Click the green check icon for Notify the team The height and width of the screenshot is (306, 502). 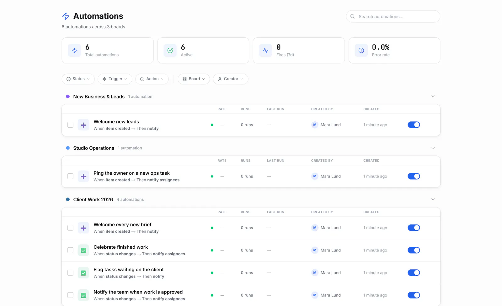coord(83,295)
